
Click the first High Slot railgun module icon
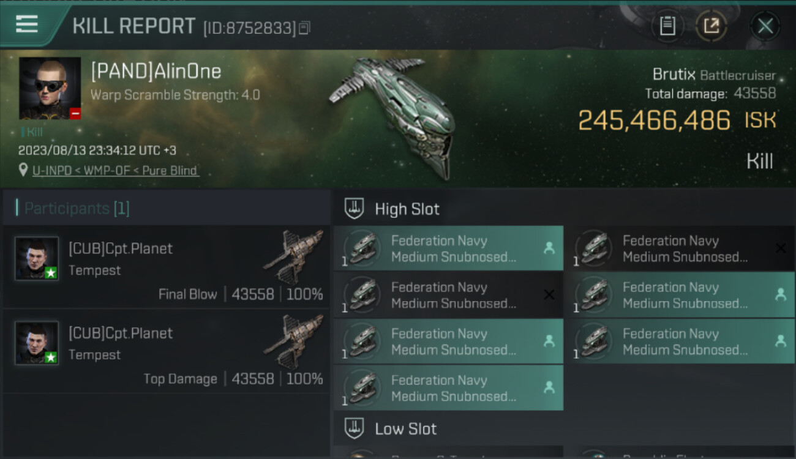[x=362, y=248]
